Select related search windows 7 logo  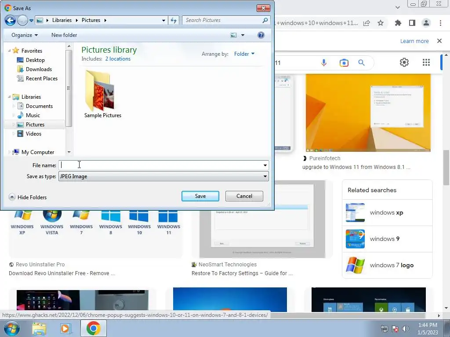click(387, 265)
